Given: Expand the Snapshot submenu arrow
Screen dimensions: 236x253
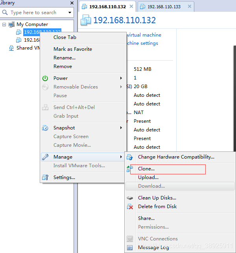Looking at the screenshot, I should coord(121,128).
